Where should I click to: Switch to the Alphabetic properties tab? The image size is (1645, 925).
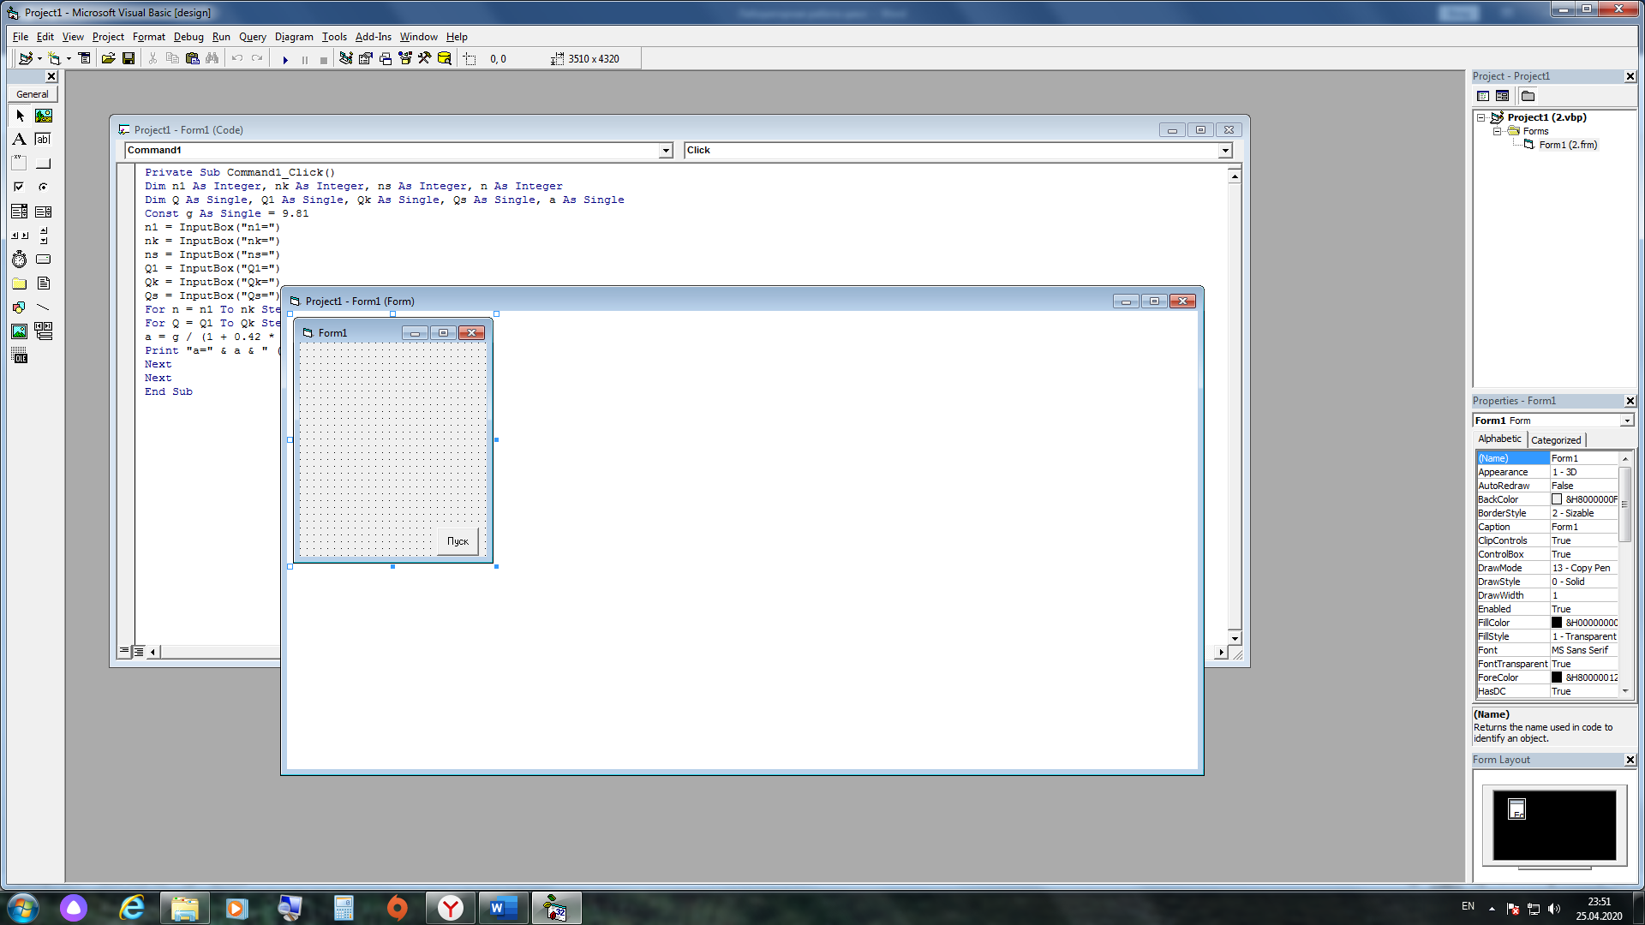point(1499,439)
